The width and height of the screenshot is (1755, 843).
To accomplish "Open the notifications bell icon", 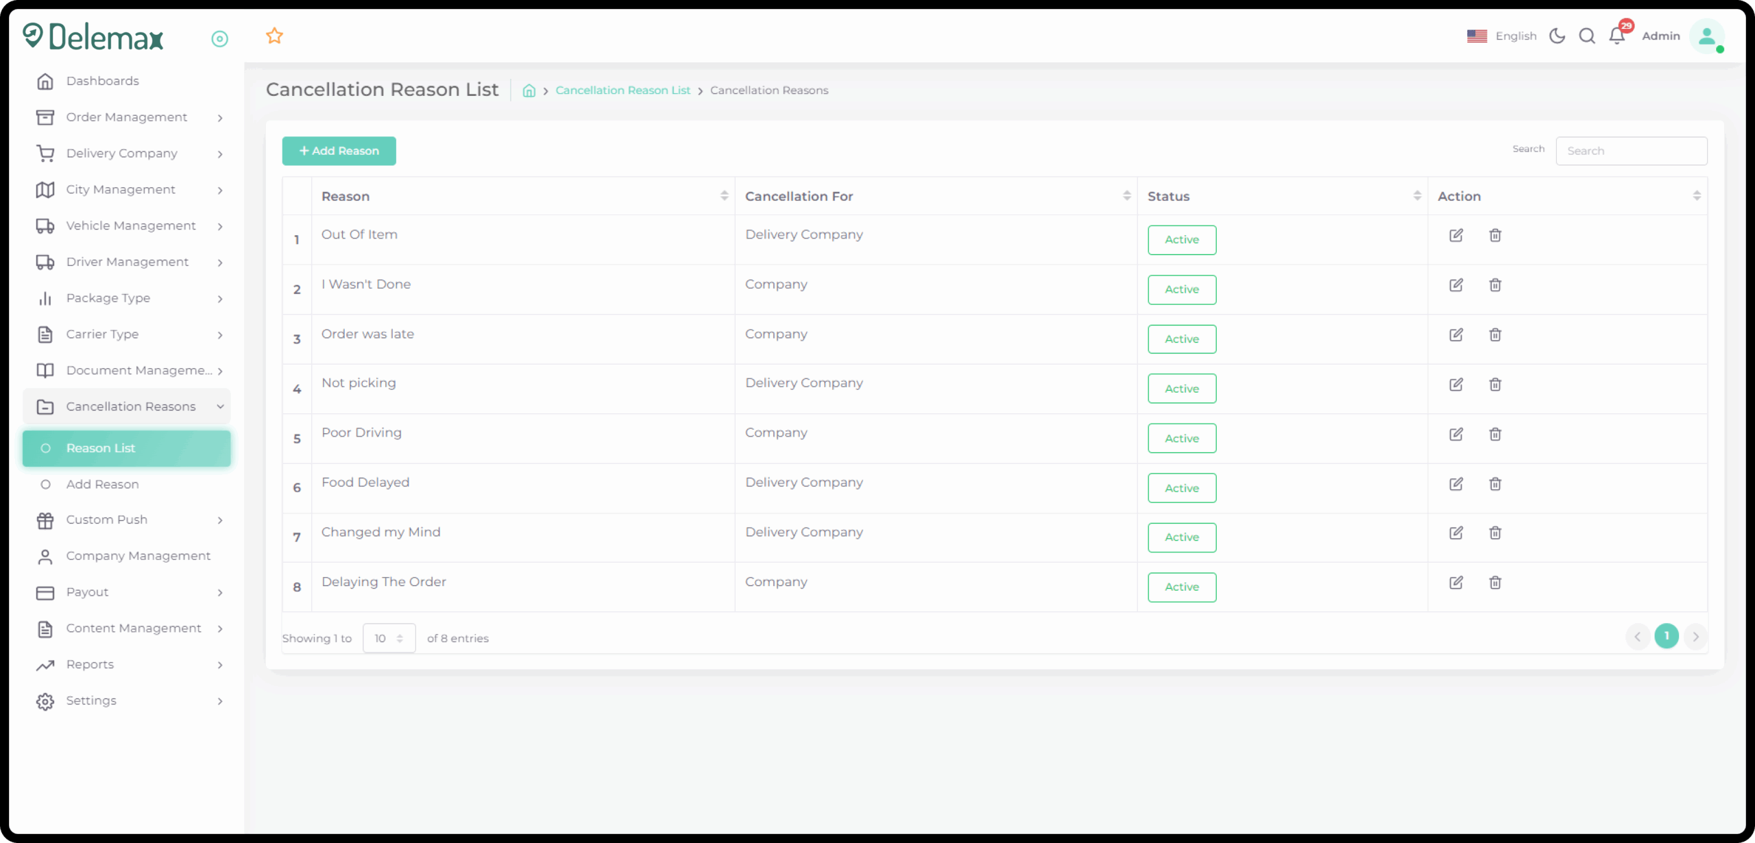I will 1617,36.
